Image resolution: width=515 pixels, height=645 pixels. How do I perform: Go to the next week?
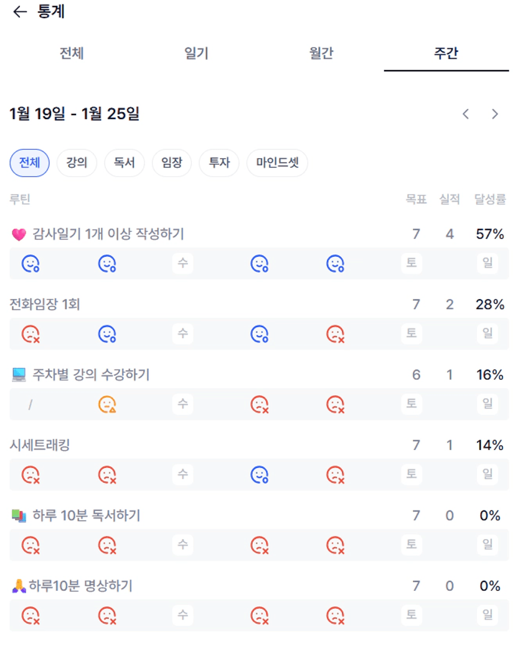pyautogui.click(x=495, y=114)
